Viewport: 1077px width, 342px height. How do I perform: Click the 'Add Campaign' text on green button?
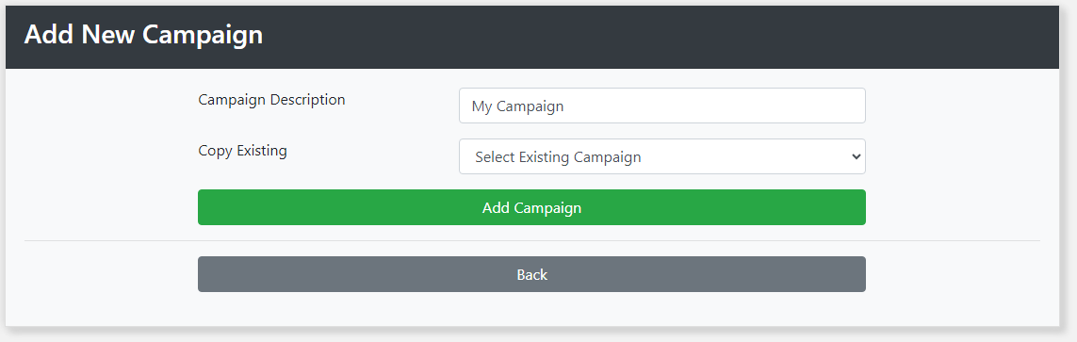coord(531,208)
